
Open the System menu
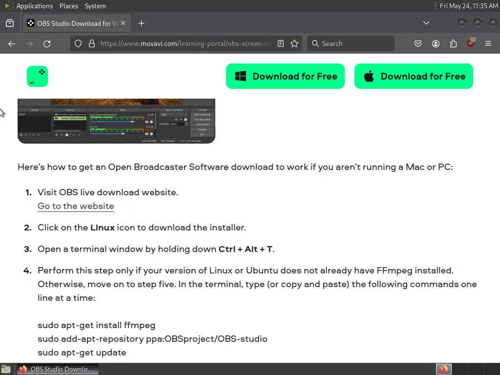95,6
